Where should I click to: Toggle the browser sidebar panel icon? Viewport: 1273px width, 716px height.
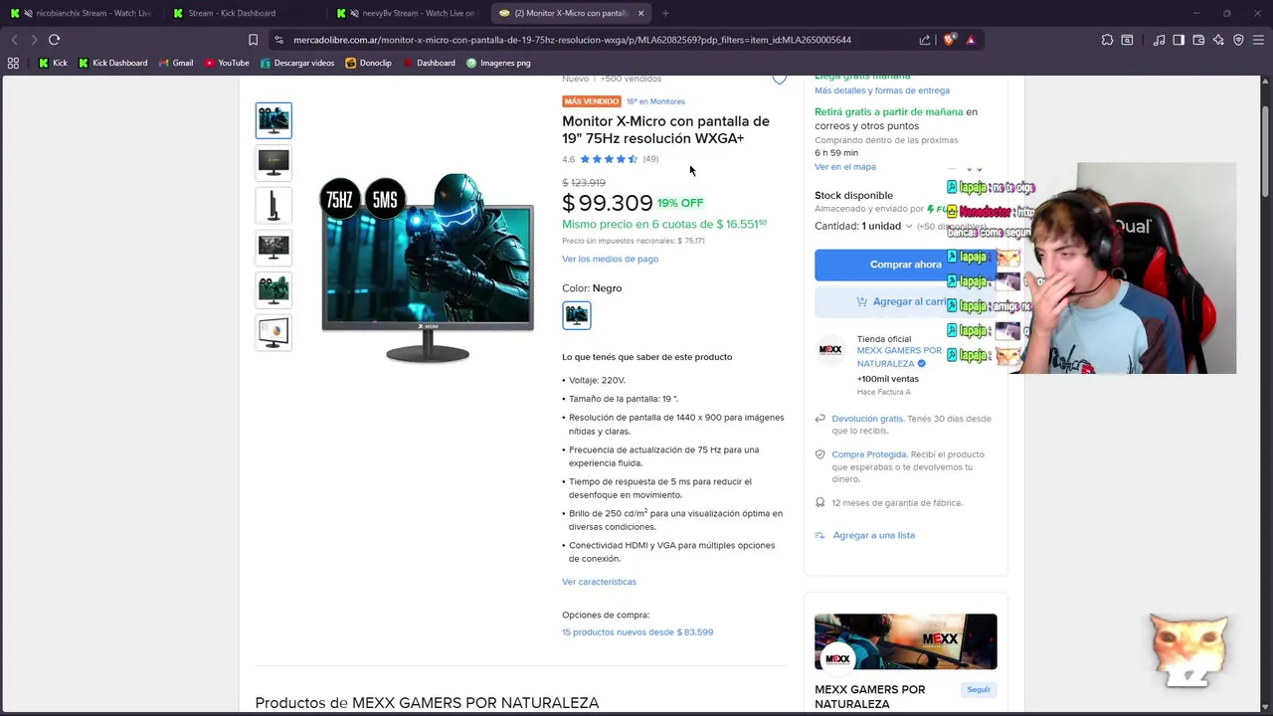[x=1179, y=40]
